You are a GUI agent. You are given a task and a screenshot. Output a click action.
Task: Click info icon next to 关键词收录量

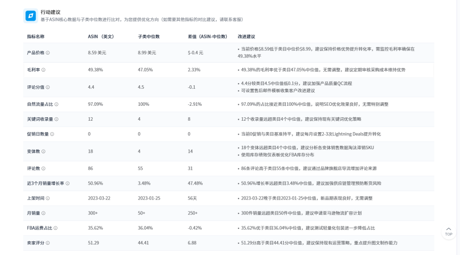click(56, 119)
